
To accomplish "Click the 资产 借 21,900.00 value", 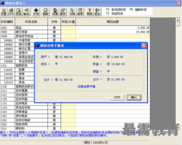I will 64,57.
